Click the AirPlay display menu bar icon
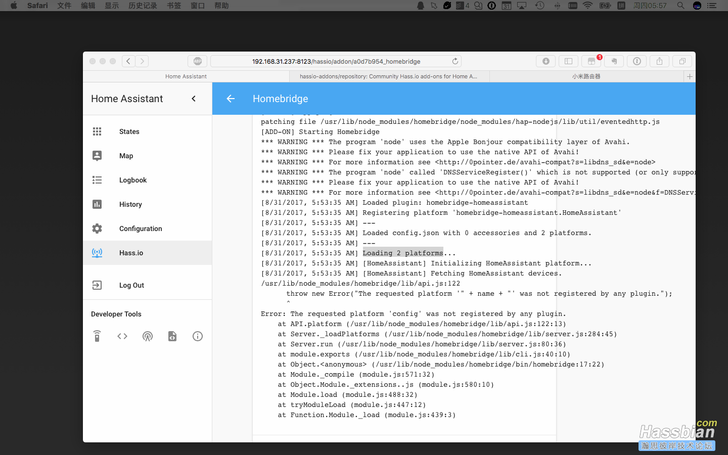 (522, 6)
